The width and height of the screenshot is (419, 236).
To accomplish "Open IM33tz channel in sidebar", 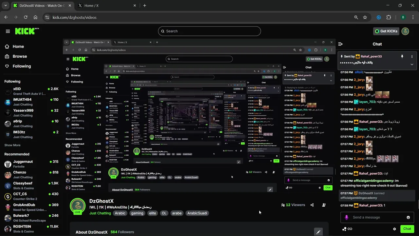I will tap(31, 134).
